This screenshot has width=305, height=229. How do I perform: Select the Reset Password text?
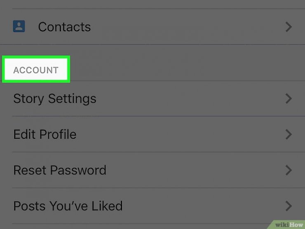60,170
